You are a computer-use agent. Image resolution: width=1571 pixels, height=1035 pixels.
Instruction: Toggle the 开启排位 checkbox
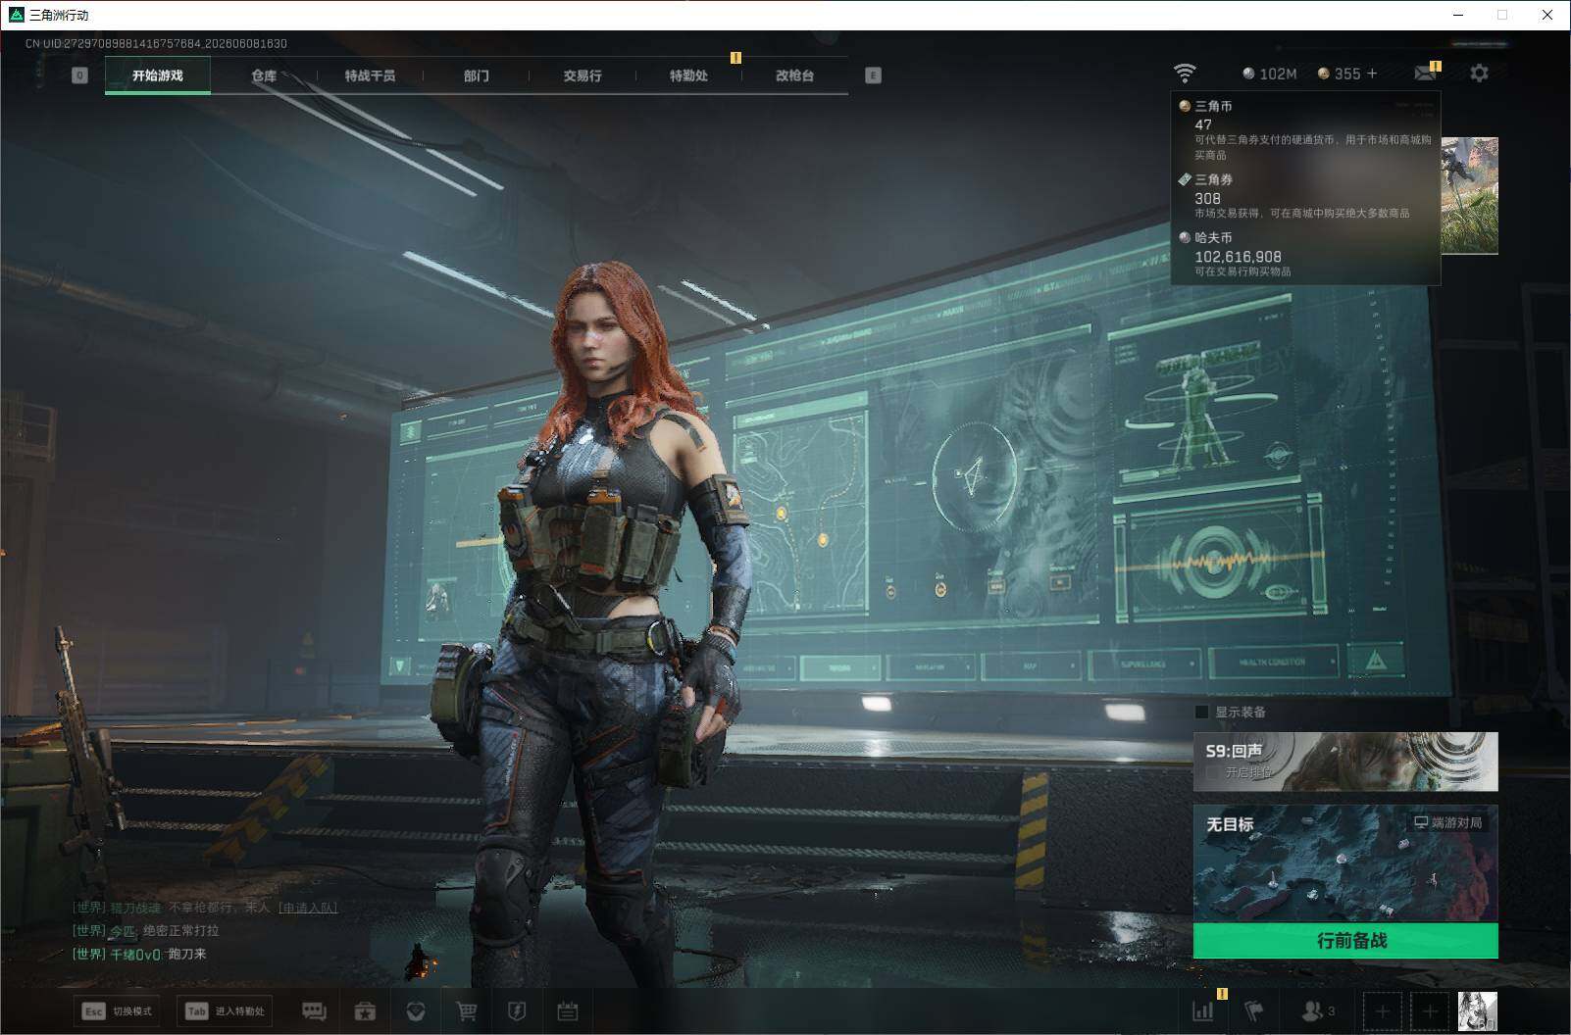[x=1212, y=772]
